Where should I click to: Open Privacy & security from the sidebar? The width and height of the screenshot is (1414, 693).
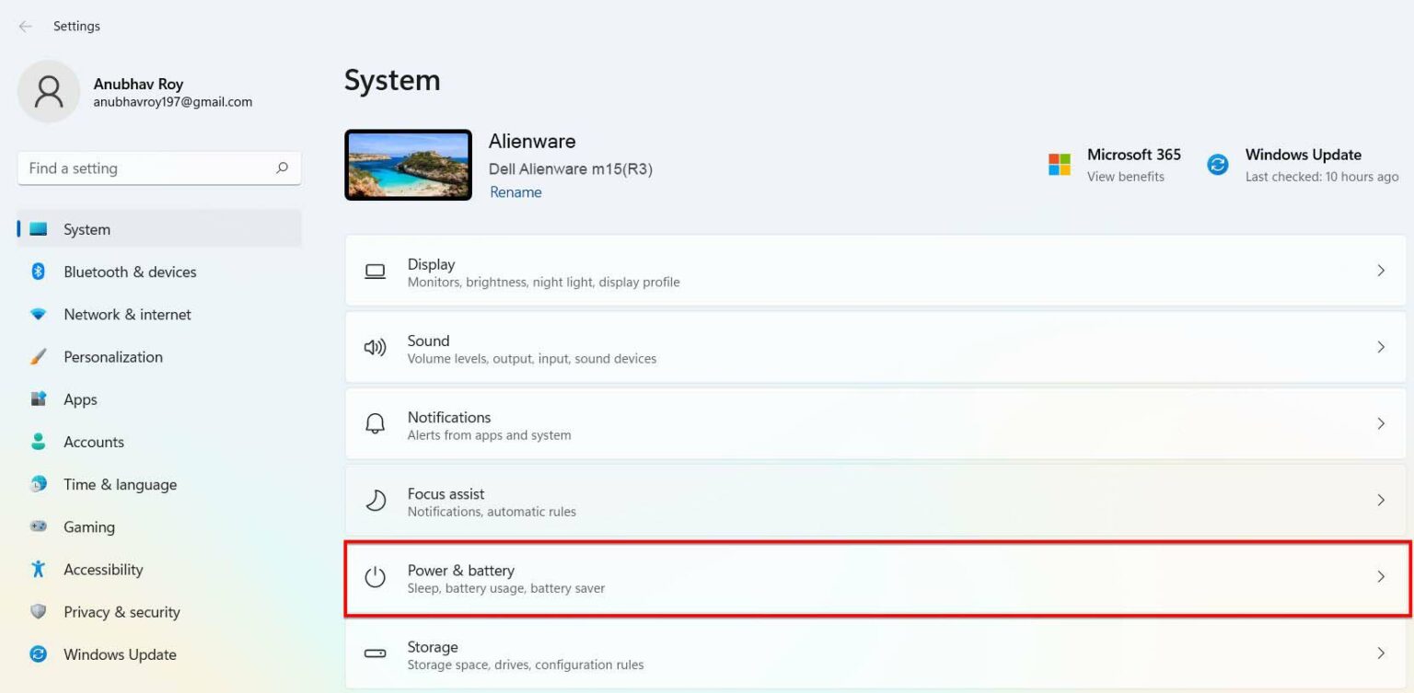coord(121,611)
